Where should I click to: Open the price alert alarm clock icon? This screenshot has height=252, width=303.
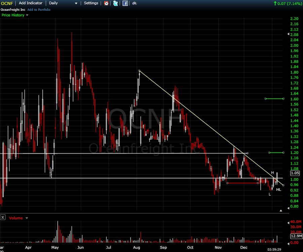(x=106, y=3)
